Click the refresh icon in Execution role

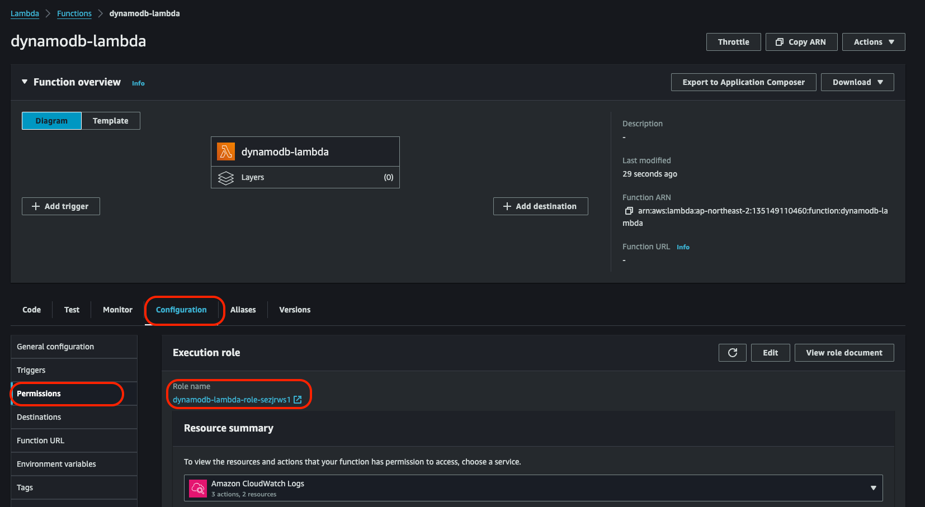point(733,353)
